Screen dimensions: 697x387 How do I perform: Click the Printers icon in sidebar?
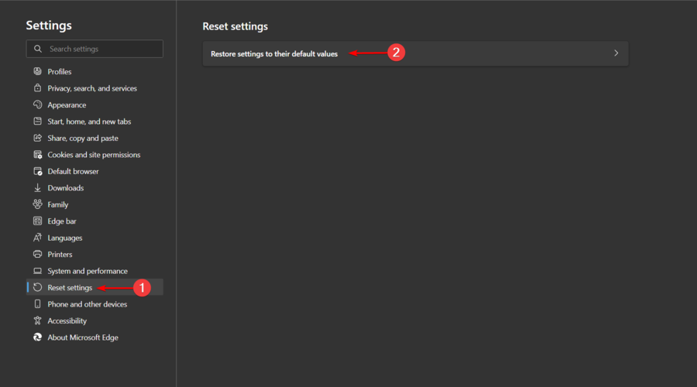tap(37, 255)
